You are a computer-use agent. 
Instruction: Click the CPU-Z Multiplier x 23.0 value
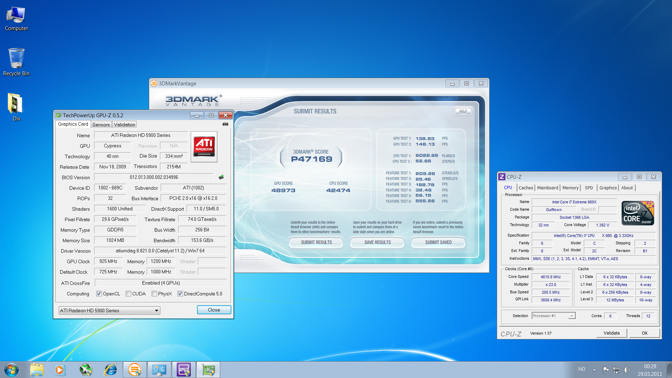pyautogui.click(x=551, y=285)
